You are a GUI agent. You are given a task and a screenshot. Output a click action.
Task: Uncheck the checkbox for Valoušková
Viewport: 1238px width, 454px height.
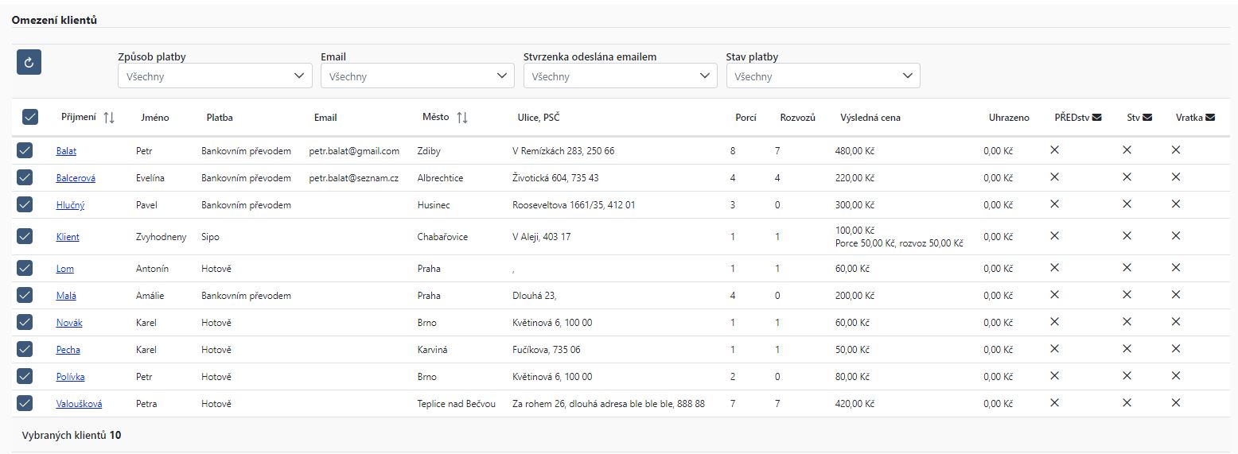[25, 403]
